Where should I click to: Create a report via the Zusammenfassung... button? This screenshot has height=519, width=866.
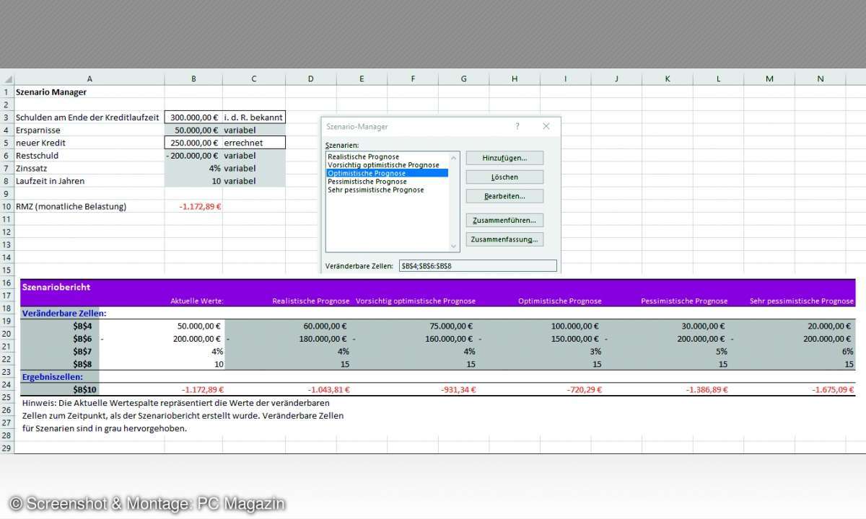click(x=504, y=239)
